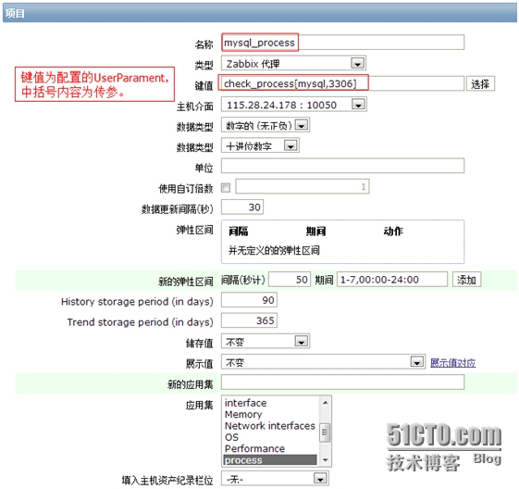Click the empty 单位 input field

[x=342, y=166]
